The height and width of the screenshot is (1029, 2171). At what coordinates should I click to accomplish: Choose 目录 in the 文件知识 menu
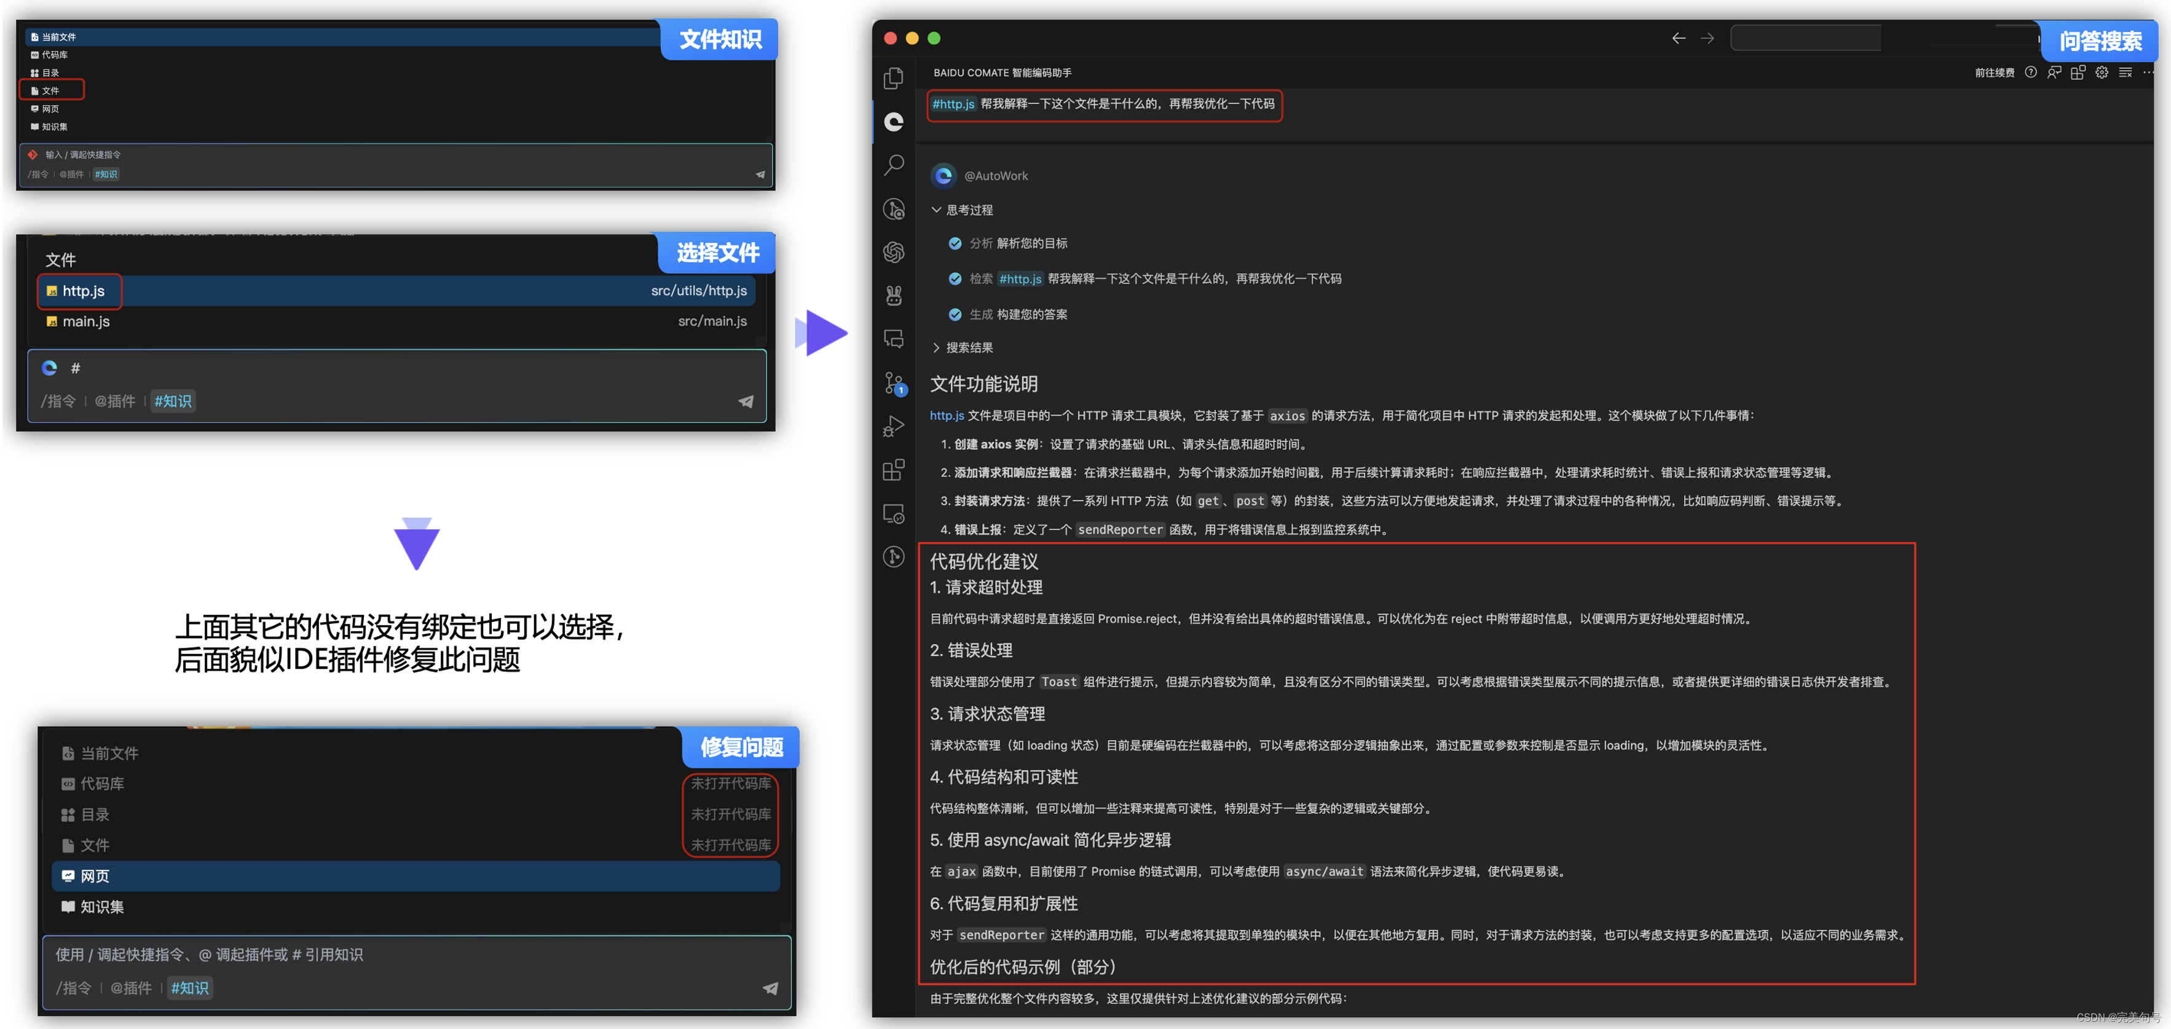[396, 73]
